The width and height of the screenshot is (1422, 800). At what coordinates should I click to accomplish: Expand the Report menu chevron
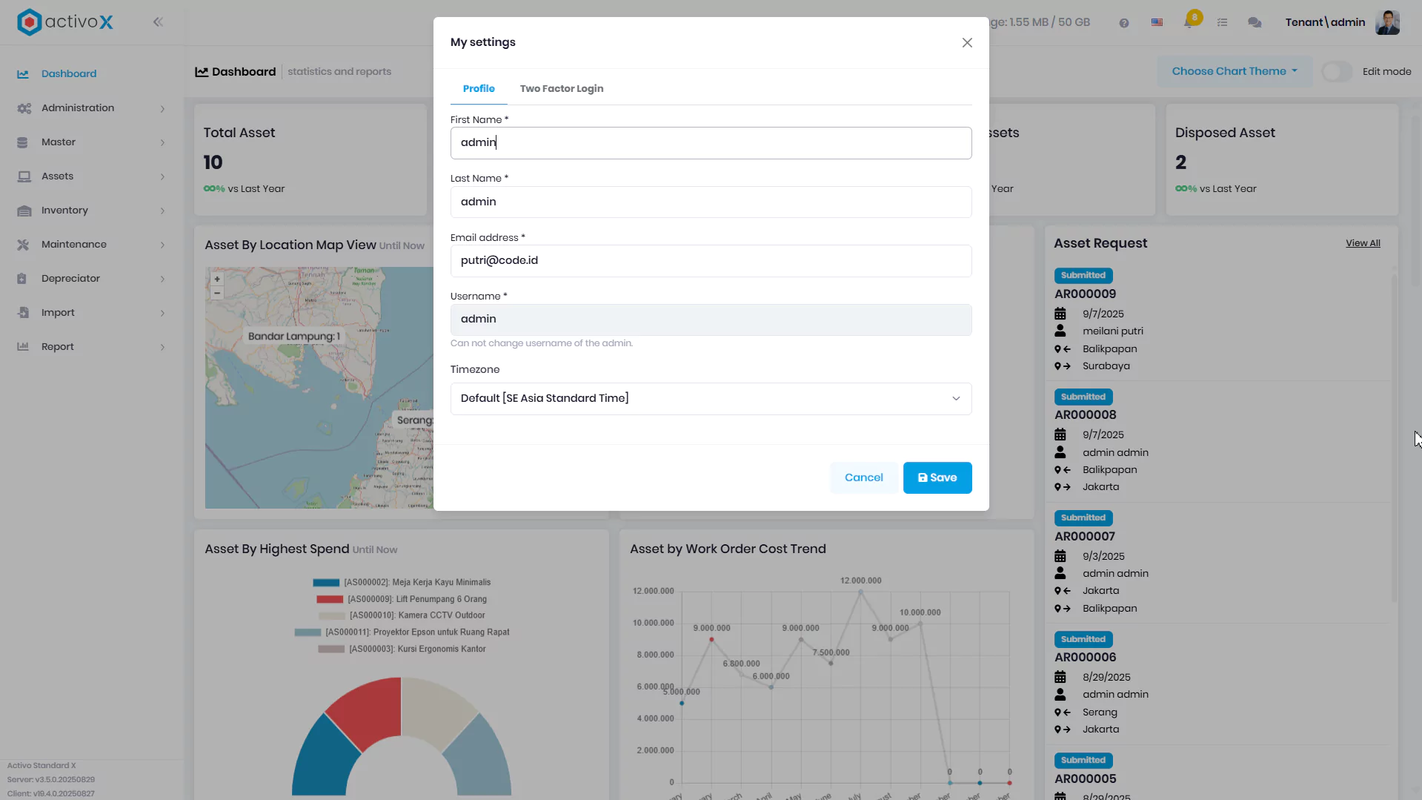(x=162, y=348)
